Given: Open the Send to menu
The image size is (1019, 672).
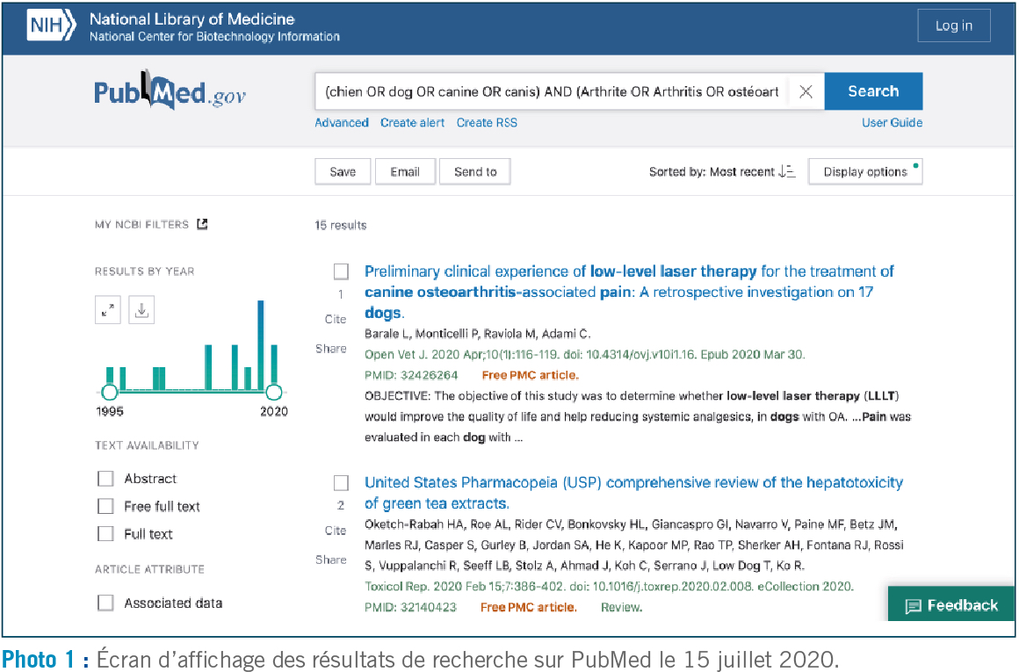Looking at the screenshot, I should pos(475,171).
